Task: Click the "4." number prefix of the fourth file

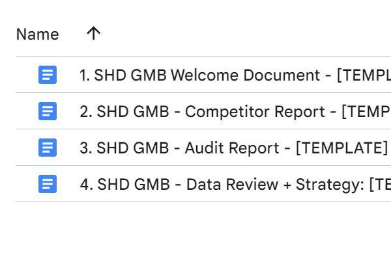Action: tap(87, 185)
